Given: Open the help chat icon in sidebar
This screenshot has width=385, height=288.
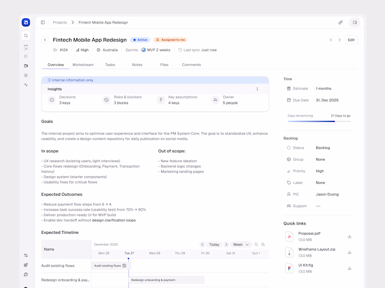Looking at the screenshot, I should [x=26, y=275].
